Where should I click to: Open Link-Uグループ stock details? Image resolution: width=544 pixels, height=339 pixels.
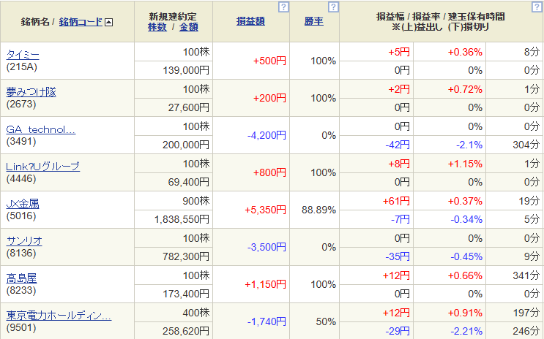tap(42, 167)
